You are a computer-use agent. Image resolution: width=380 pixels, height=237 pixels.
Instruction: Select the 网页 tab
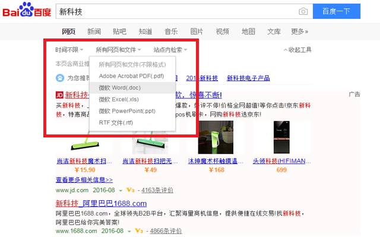(x=69, y=31)
